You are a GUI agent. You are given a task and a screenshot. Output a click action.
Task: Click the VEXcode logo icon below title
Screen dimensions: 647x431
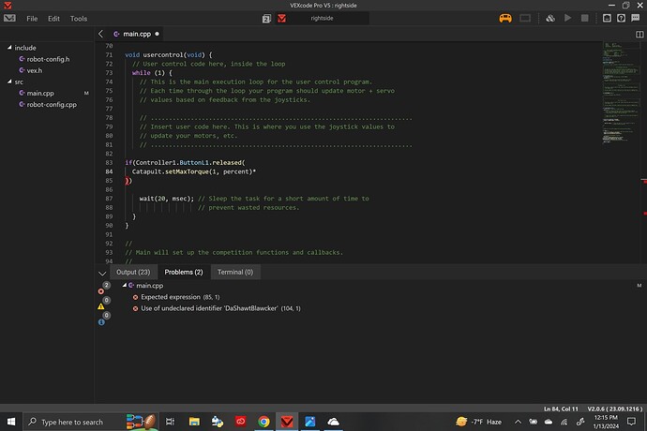click(x=9, y=18)
